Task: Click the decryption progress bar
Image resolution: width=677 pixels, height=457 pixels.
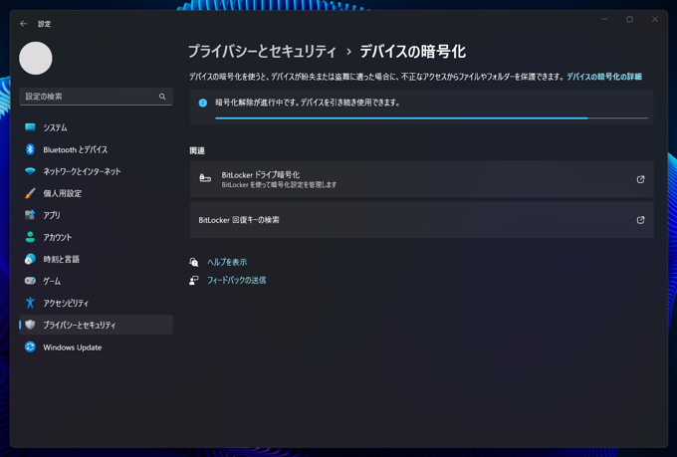Action: pos(431,117)
